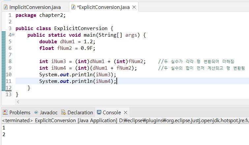Click 'double' keyword on line 5
The width and height of the screenshot is (249, 145).
click(x=48, y=42)
